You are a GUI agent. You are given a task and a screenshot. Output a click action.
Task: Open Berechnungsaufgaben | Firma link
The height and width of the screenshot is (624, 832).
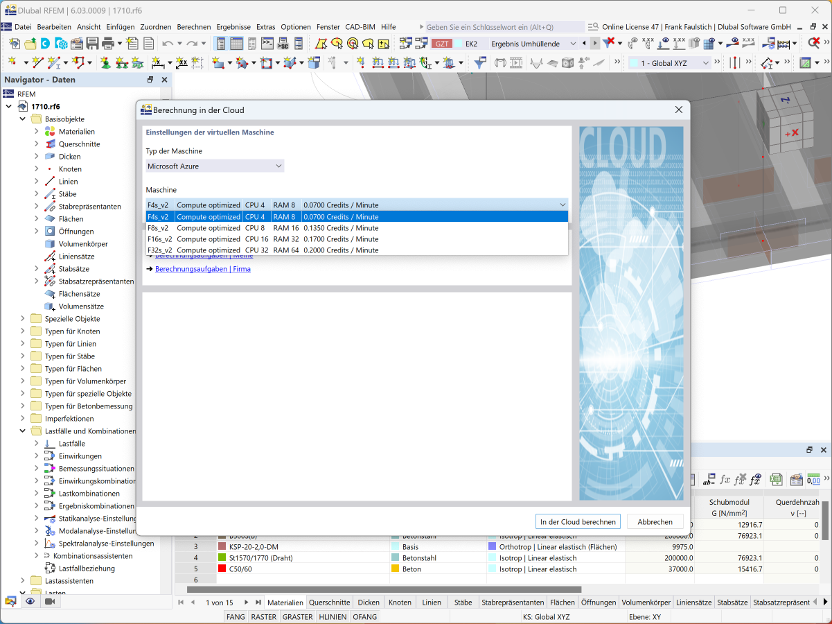coord(203,268)
